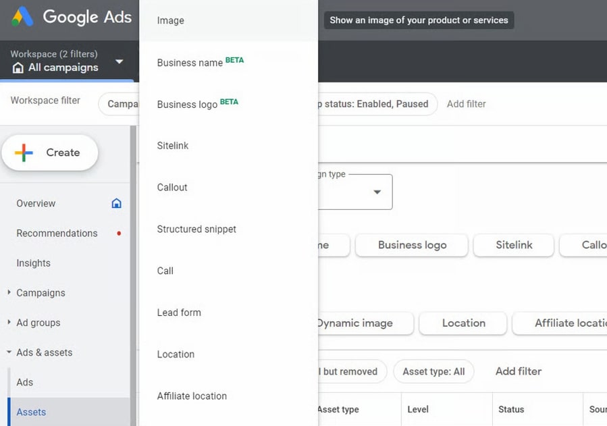
Task: Click the Asset type column header
Action: tap(338, 409)
